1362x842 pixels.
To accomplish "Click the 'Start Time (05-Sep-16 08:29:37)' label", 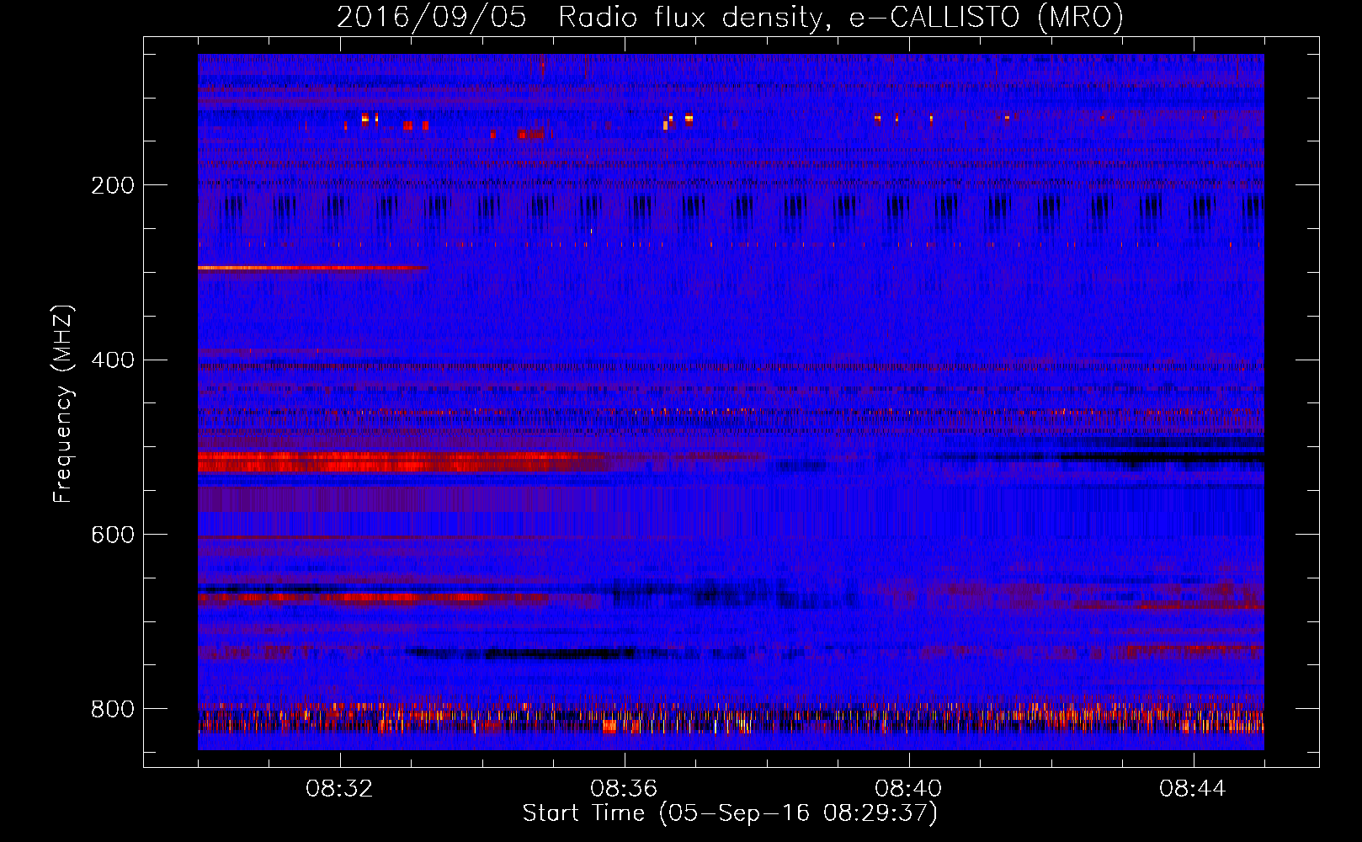I will click(730, 813).
